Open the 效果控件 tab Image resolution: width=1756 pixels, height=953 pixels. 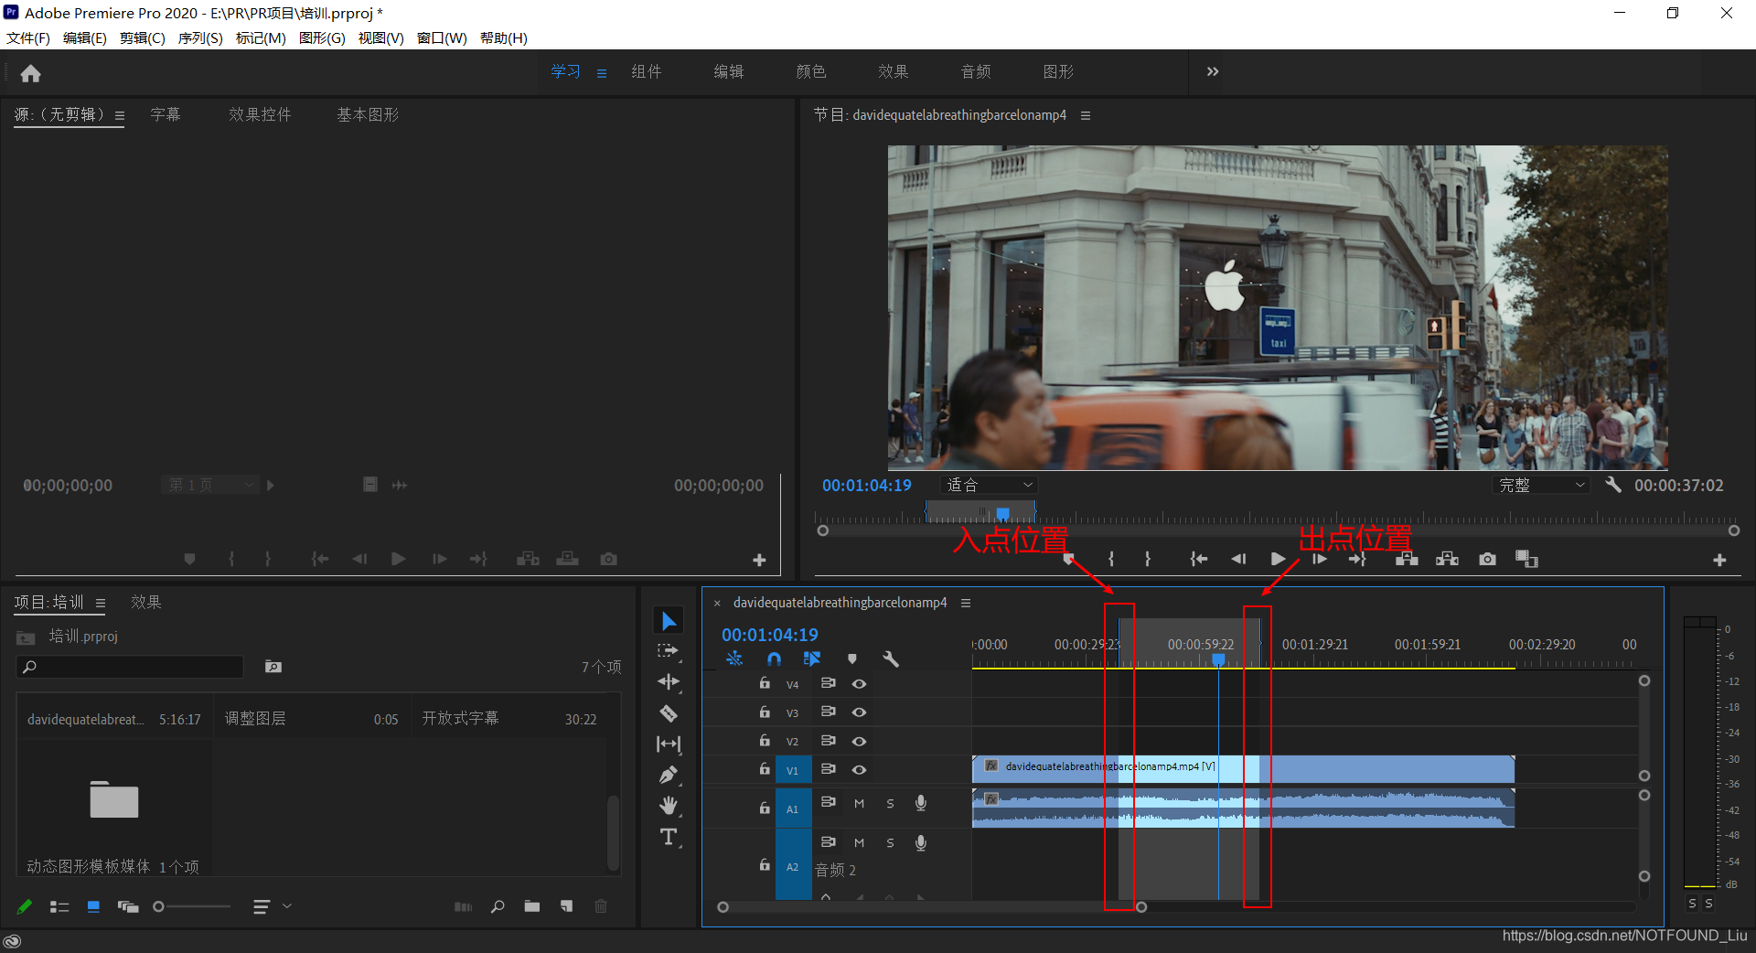pos(260,114)
